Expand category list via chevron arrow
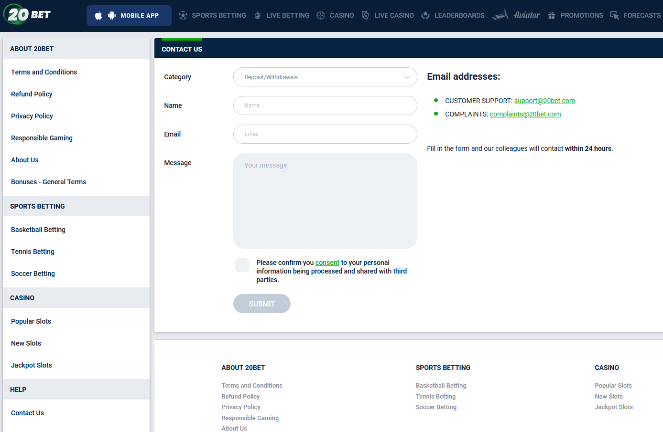Viewport: 663px width, 432px height. coord(407,77)
